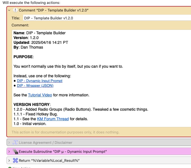
Task: Click the 'By: Dan Thomas' line
Action: coord(28,47)
